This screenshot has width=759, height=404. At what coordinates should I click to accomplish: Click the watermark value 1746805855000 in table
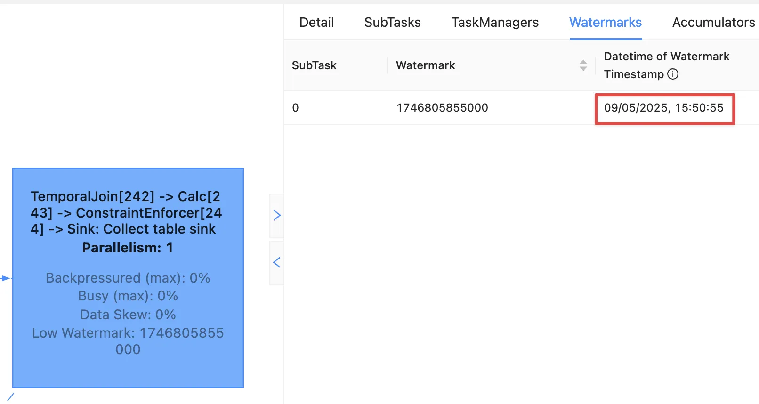(x=442, y=108)
